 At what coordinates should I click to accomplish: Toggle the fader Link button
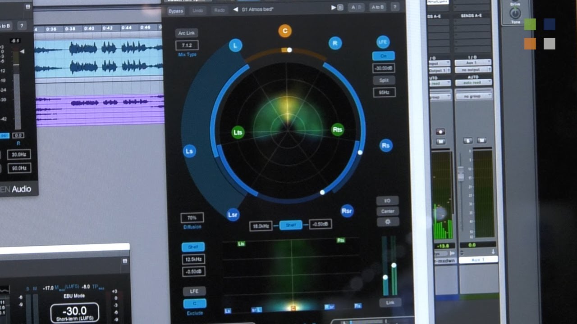pos(390,302)
